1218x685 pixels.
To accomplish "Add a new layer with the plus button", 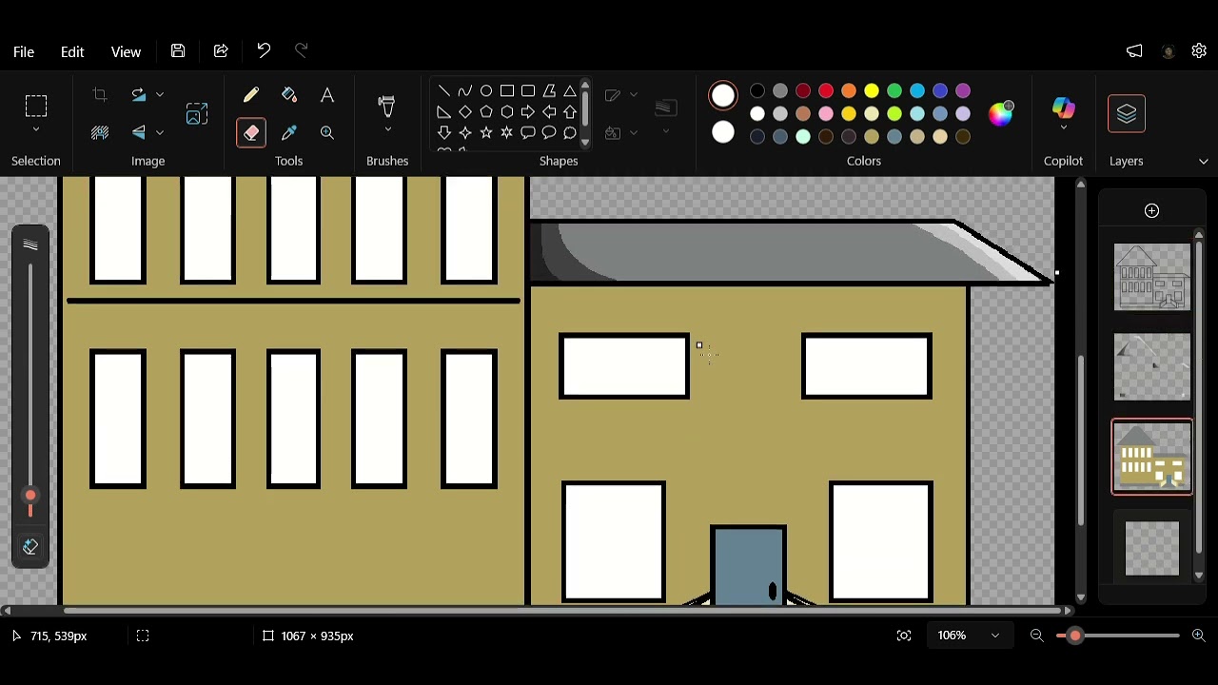I will [x=1152, y=210].
